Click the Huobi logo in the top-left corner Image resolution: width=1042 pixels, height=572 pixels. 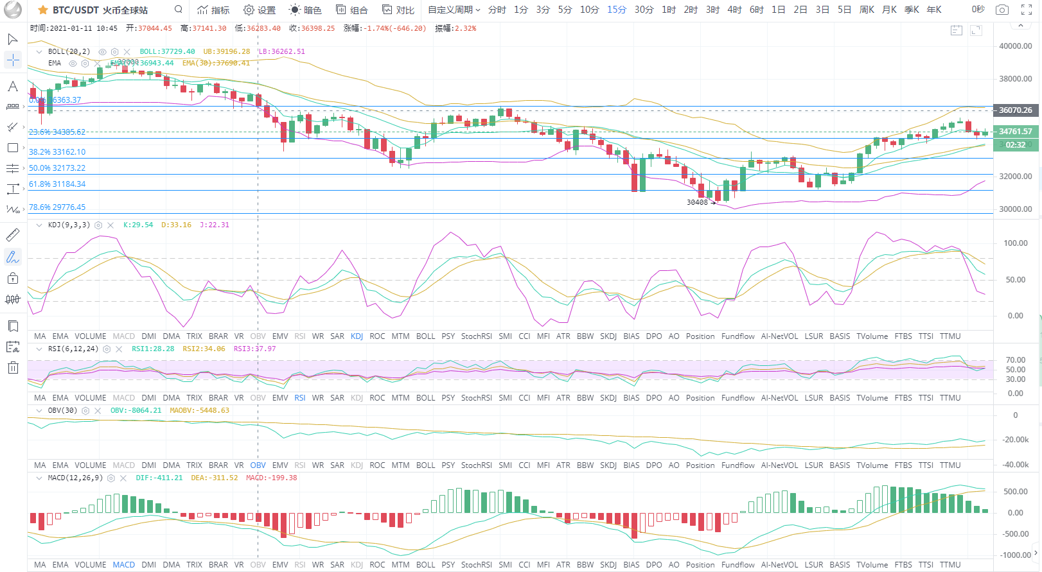pos(13,10)
